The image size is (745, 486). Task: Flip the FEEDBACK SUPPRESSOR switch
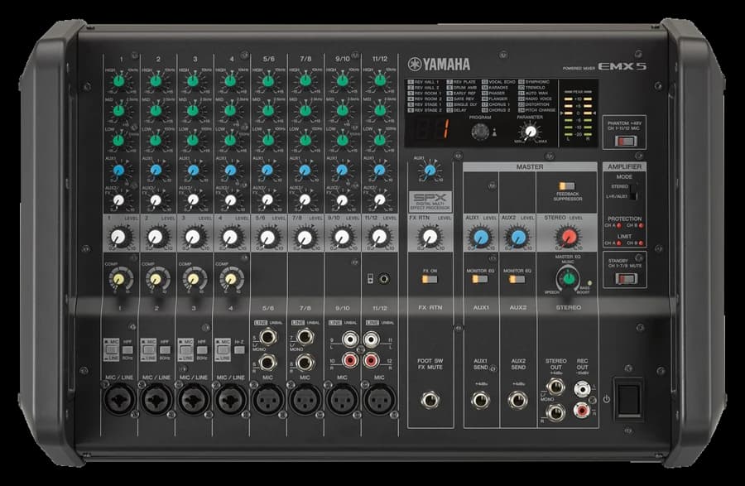(566, 185)
